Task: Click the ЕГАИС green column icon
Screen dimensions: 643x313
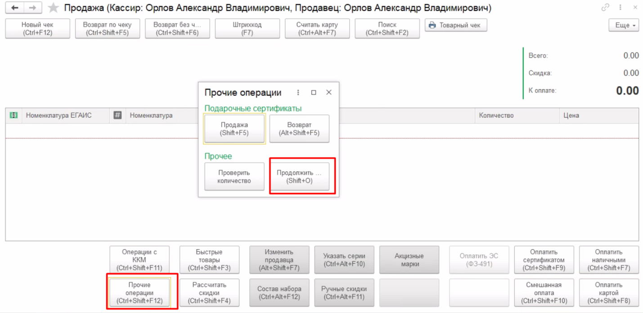Action: (13, 115)
